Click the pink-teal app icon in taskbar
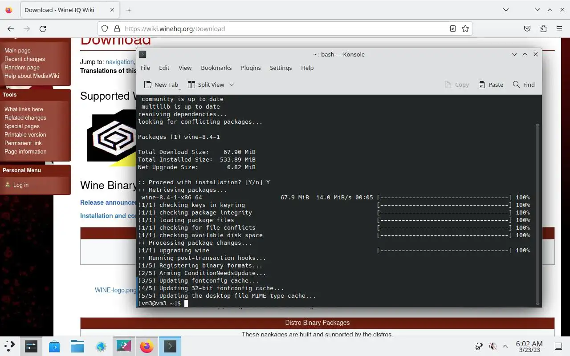Screen dimensions: 570x356 click(x=124, y=346)
